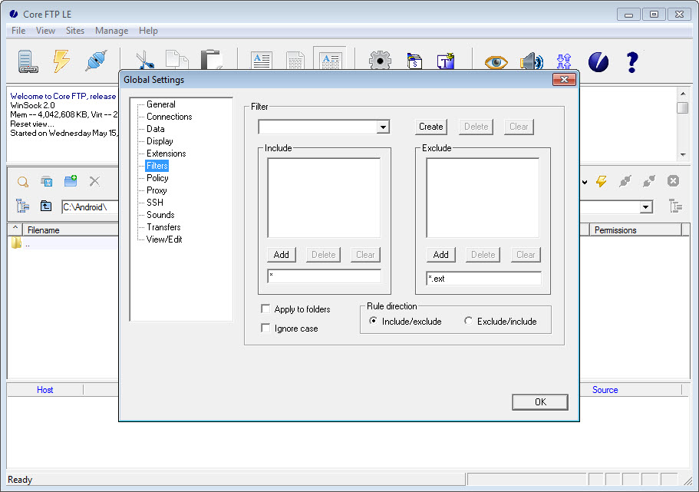Click the gray stop circle icon in remote pane
The image size is (699, 492).
673,180
